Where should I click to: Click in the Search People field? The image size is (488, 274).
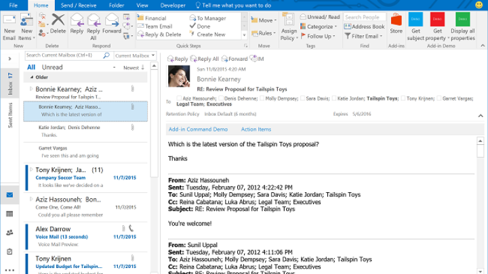[365, 17]
